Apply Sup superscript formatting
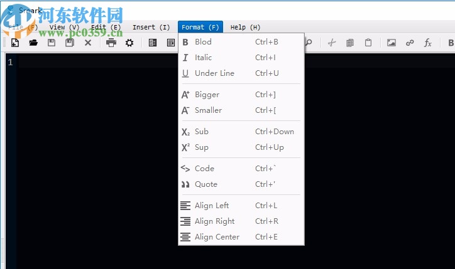Viewport: 455px width, 269px height. (241, 147)
